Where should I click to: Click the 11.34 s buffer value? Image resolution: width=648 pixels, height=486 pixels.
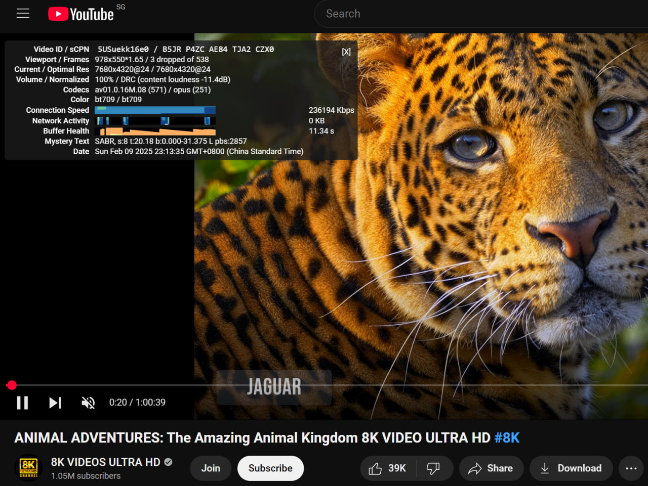pos(321,131)
